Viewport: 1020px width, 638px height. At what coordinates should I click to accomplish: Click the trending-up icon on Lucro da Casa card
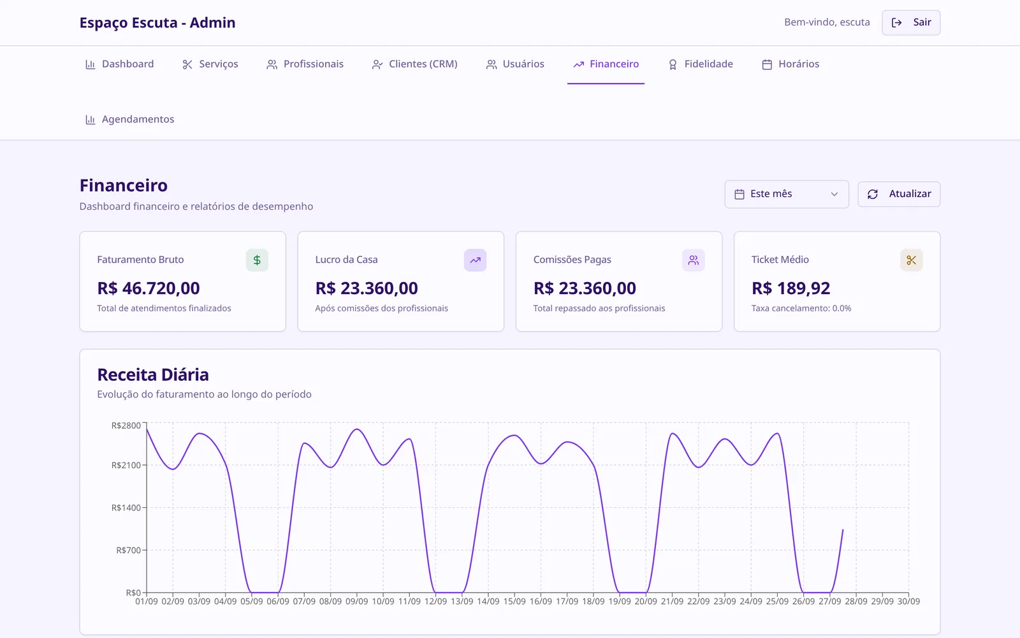475,260
